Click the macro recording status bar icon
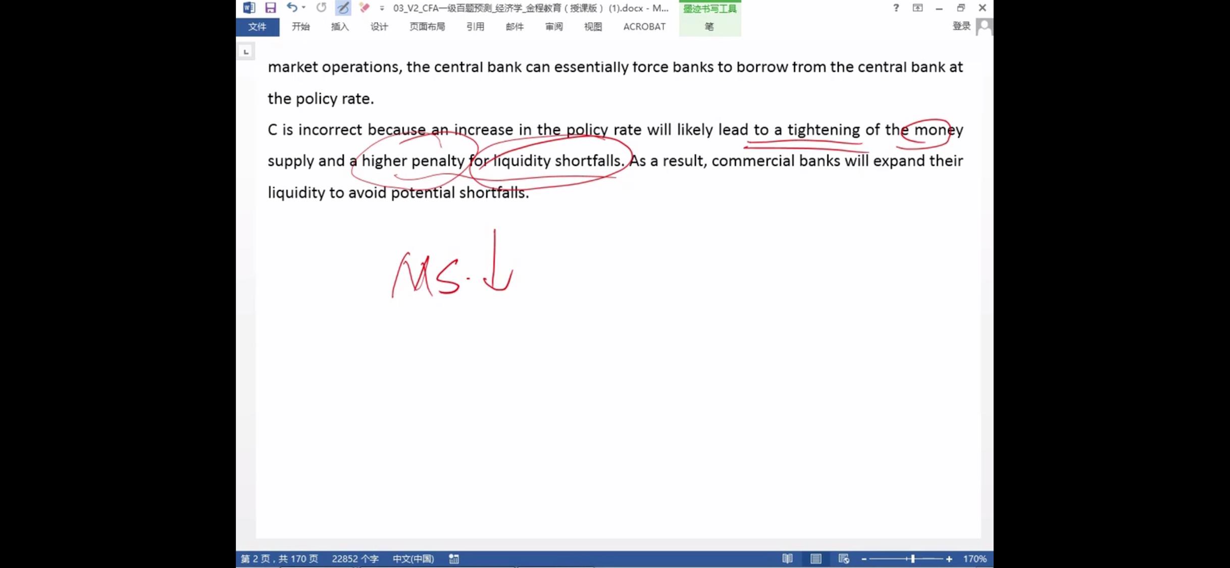The image size is (1230, 568). tap(454, 558)
